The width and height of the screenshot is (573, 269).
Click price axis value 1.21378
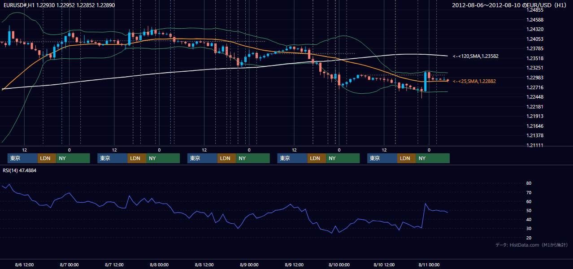(x=534, y=135)
